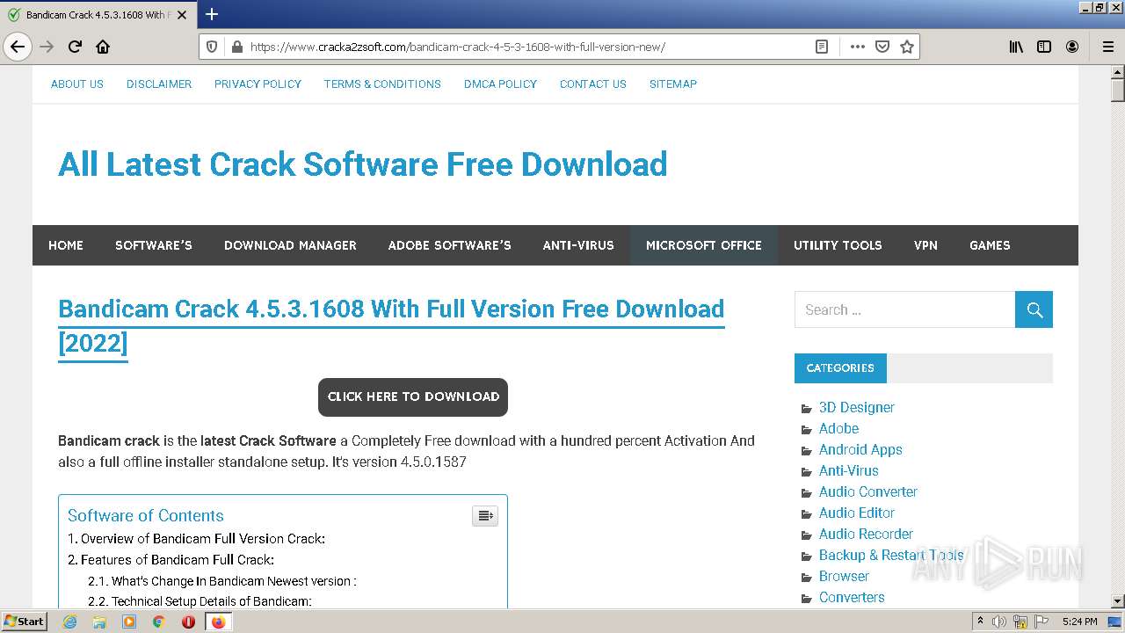Screen dimensions: 1125x633
Task: Click the vertical scrollbar down arrow
Action: coord(1118,601)
